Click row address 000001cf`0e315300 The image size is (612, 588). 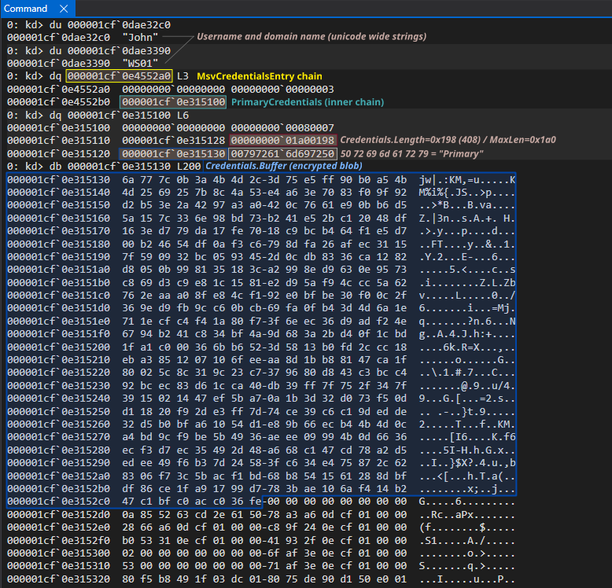(x=58, y=553)
